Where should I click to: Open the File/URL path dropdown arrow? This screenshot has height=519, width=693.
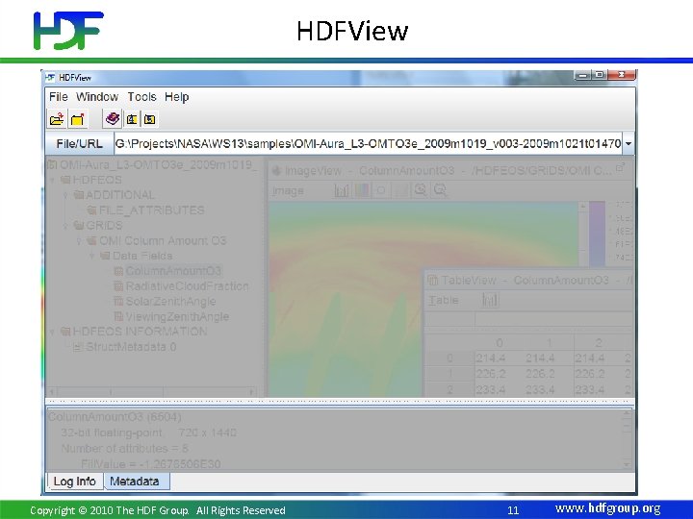(628, 144)
